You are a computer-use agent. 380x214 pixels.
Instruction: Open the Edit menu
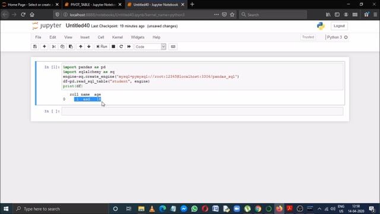53,37
